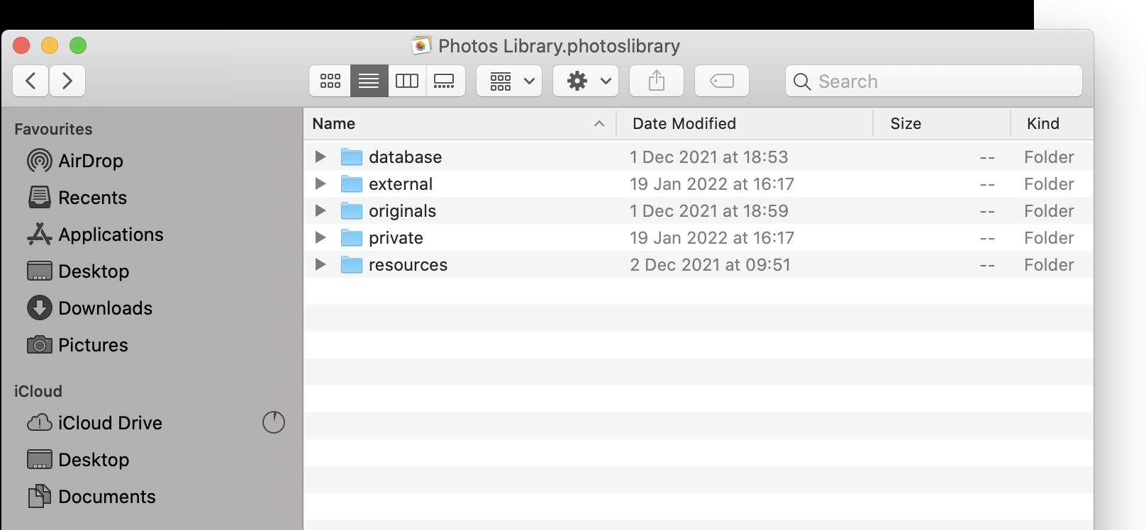Viewport: 1146px width, 530px height.
Task: Switch to icon view
Action: coord(330,81)
